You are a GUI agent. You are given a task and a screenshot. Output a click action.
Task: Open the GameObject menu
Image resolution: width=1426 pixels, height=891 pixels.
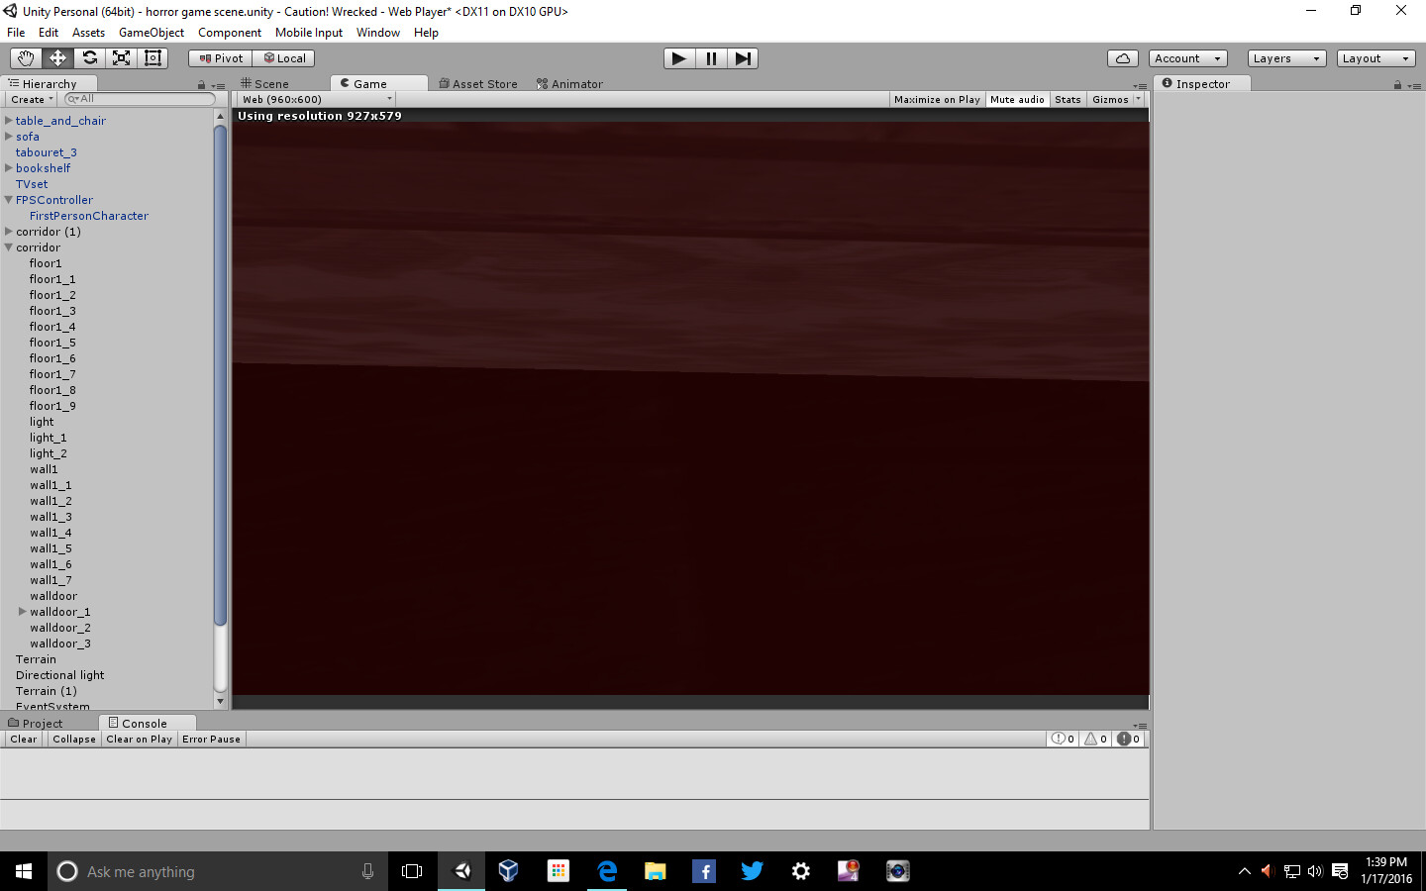coord(151,32)
